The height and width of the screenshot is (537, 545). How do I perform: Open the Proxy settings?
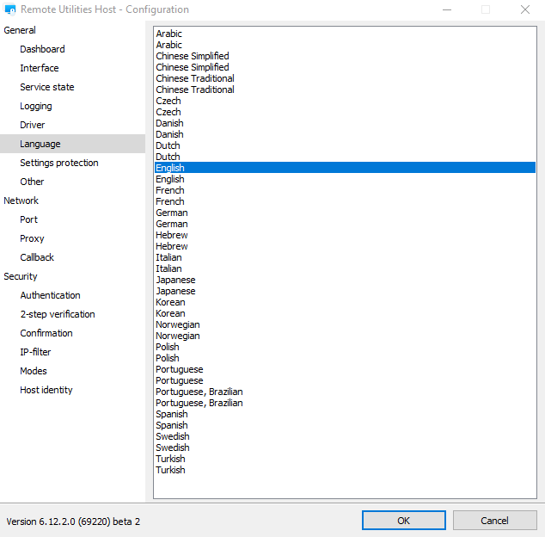click(x=32, y=238)
